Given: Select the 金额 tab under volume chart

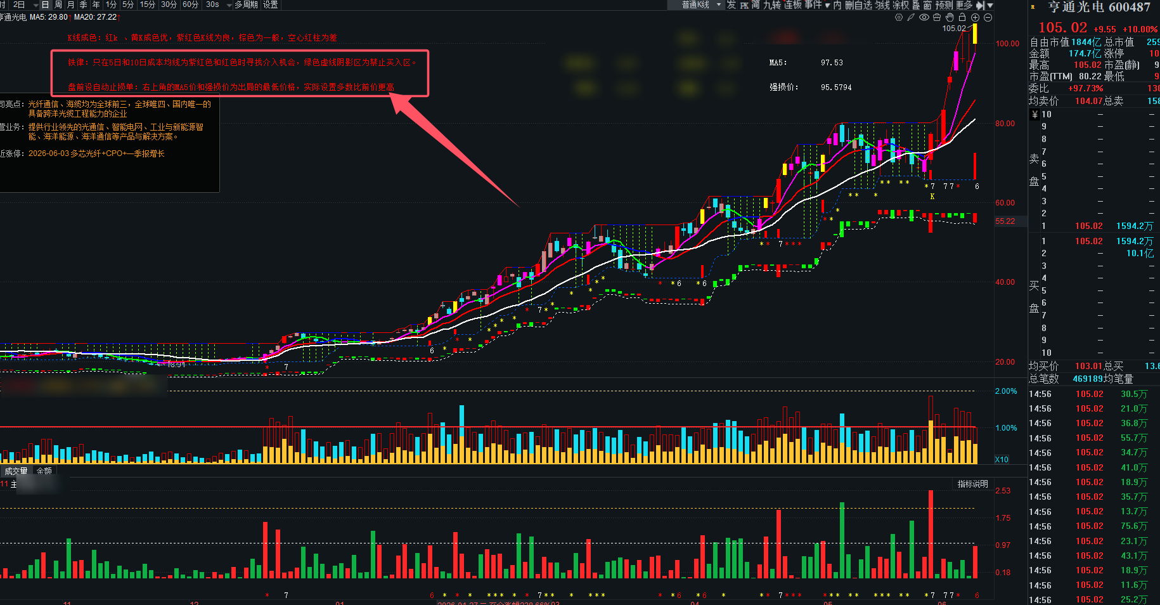Looking at the screenshot, I should pos(44,471).
